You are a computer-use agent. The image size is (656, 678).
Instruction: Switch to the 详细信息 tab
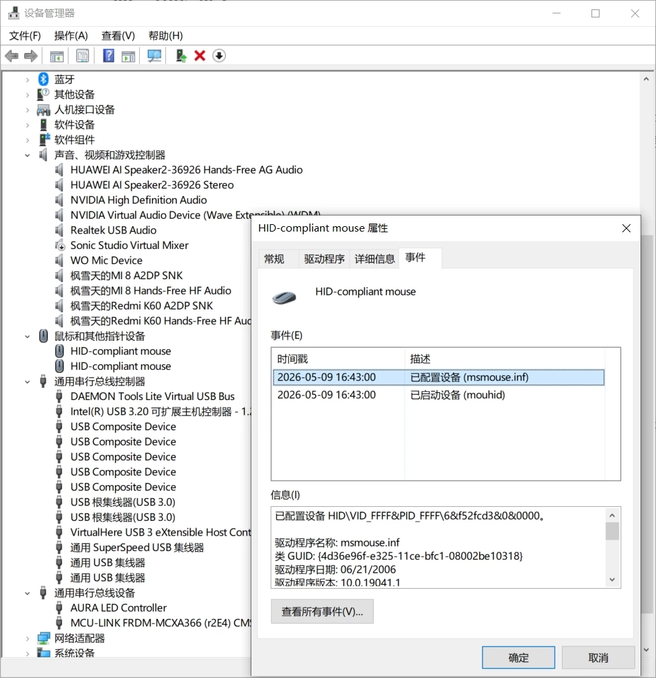374,259
